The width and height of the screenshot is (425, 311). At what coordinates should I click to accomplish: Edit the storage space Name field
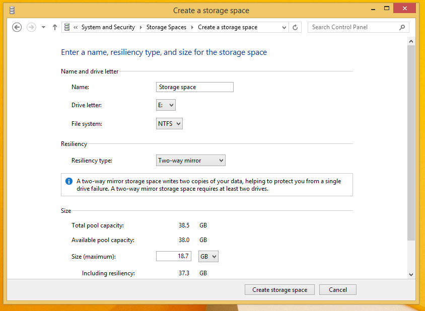194,87
